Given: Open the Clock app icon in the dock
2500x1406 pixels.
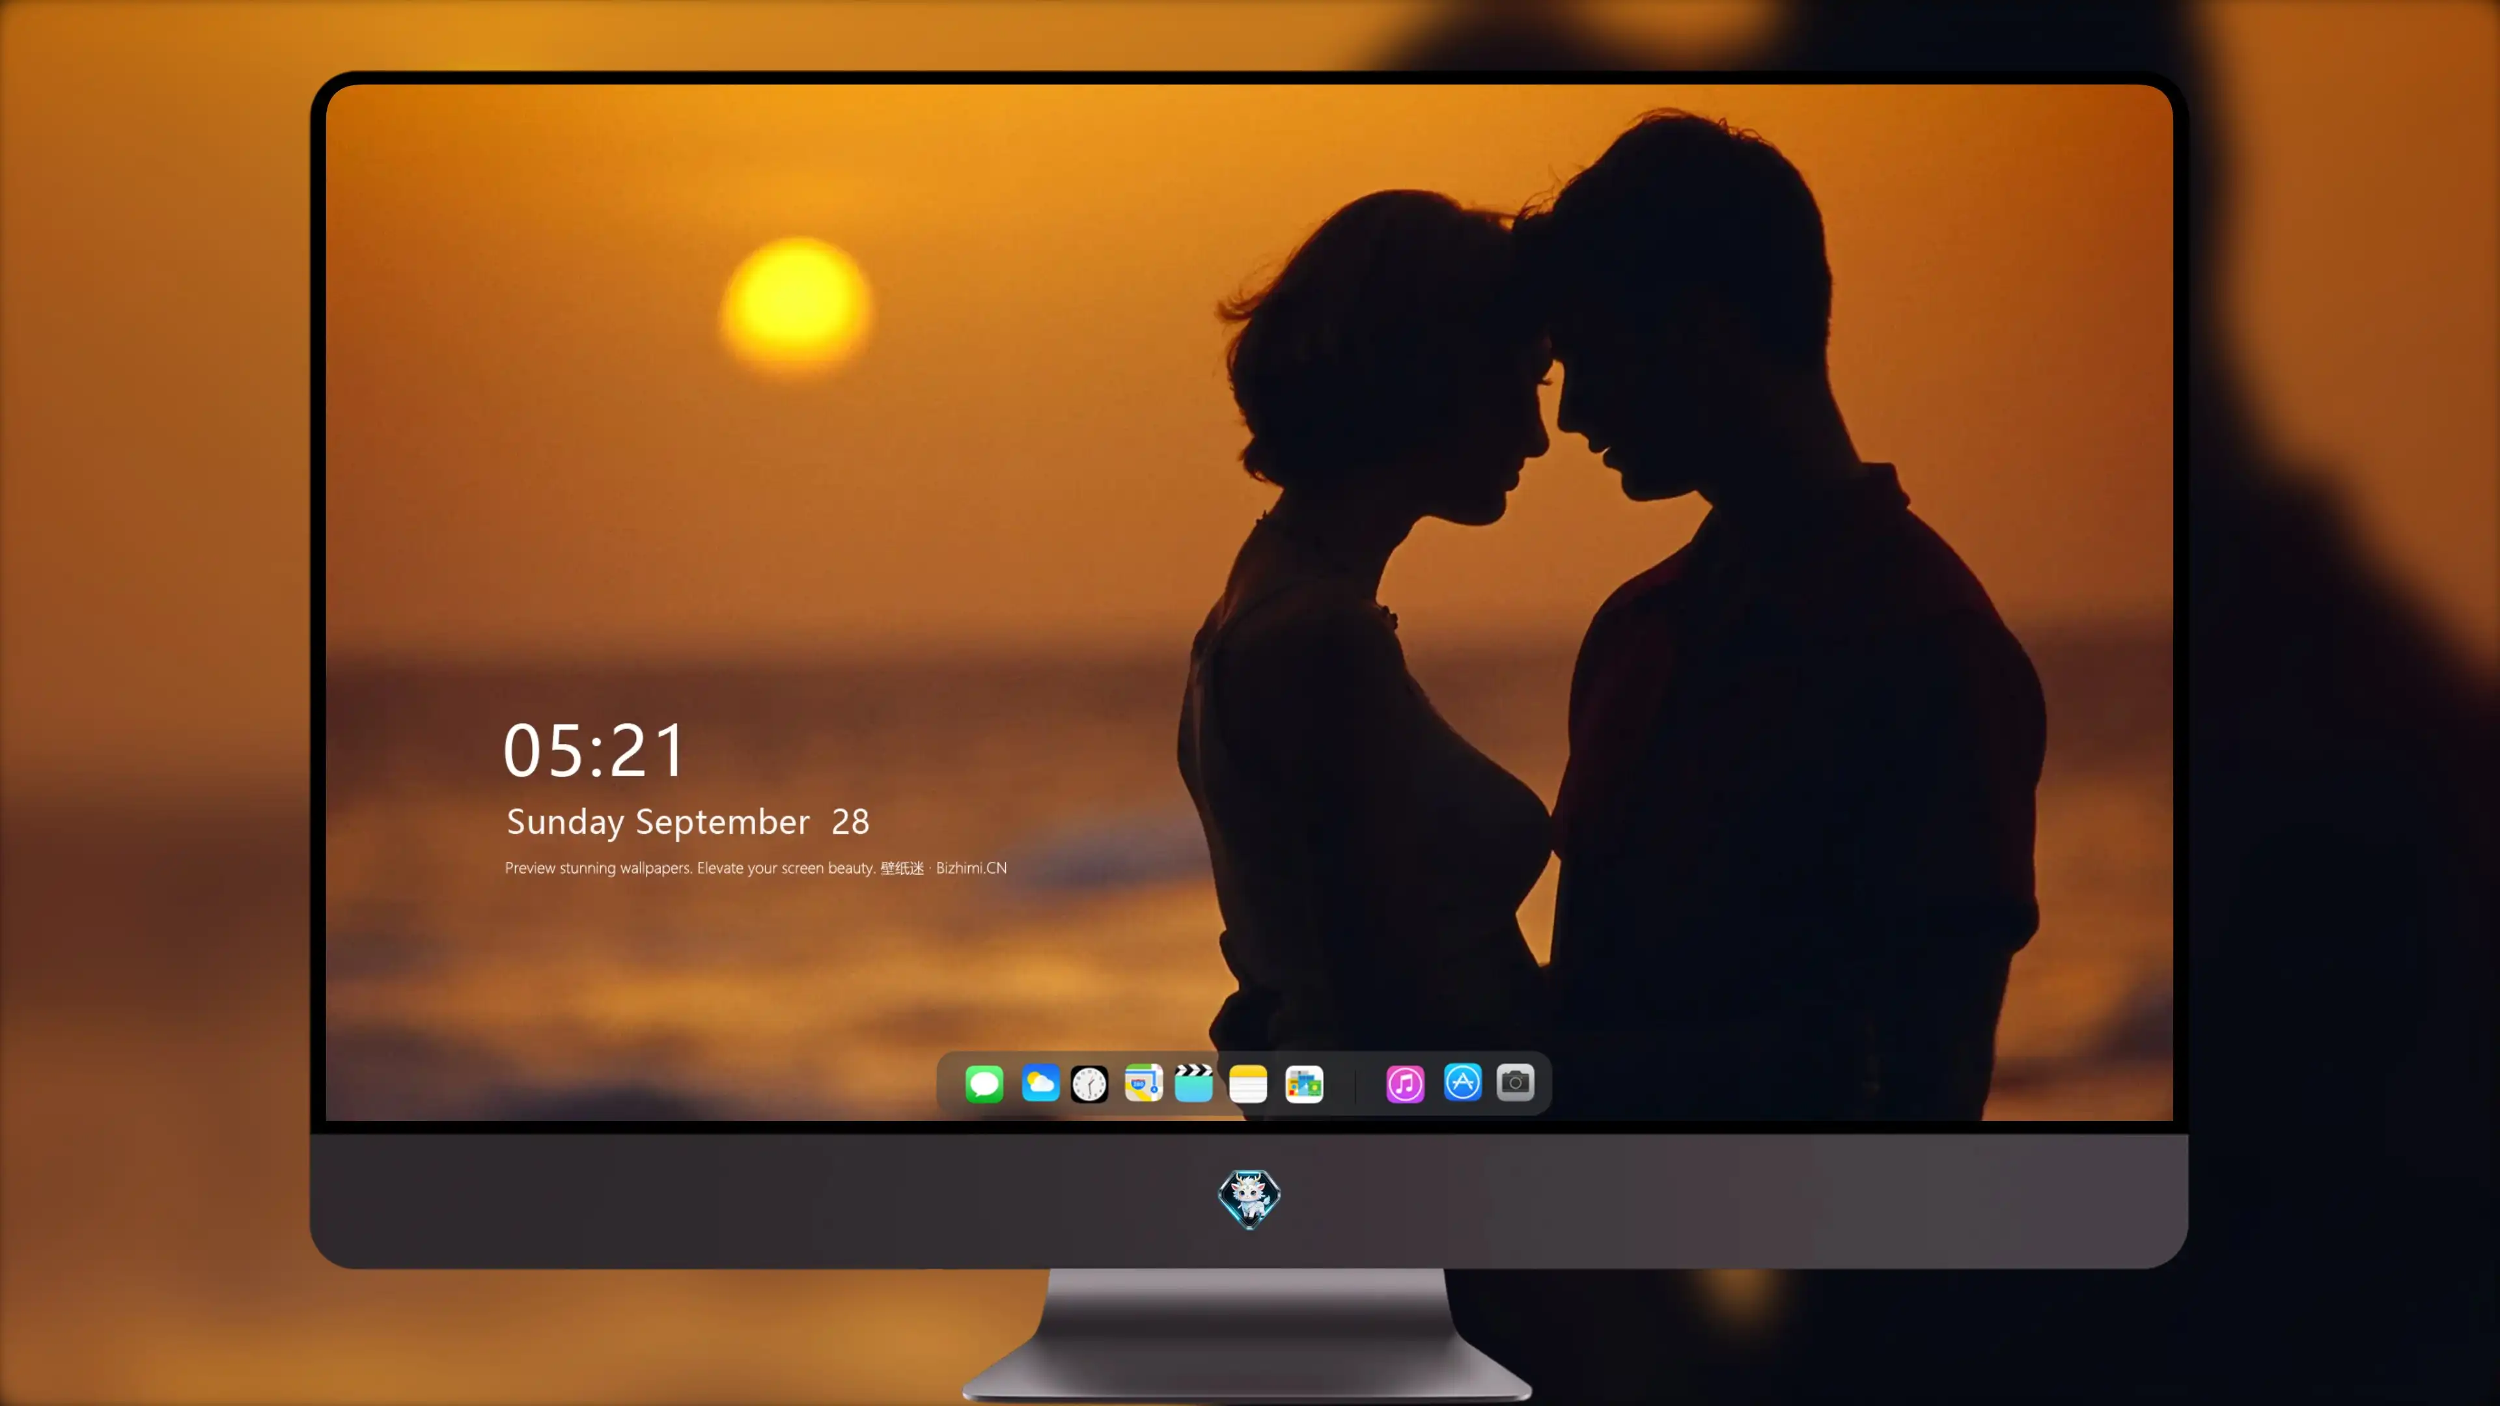Looking at the screenshot, I should [1089, 1084].
